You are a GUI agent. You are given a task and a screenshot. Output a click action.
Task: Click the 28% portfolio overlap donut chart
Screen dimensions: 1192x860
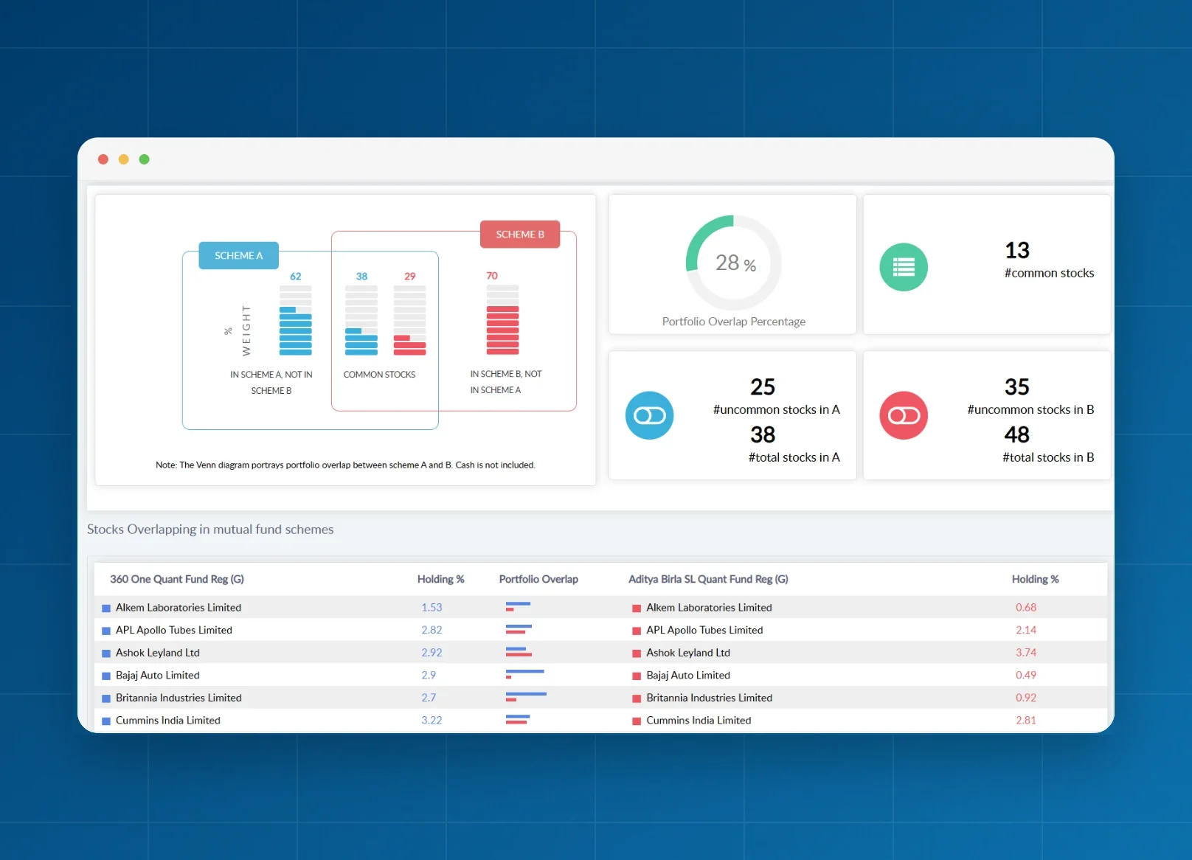point(733,263)
